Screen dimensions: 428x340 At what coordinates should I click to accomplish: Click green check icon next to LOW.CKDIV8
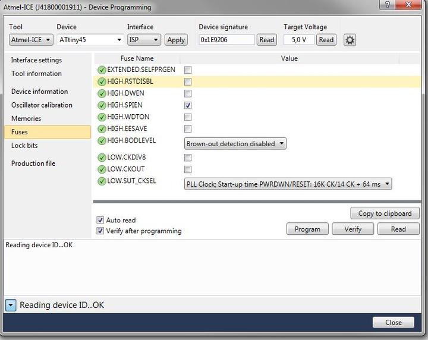(x=102, y=158)
